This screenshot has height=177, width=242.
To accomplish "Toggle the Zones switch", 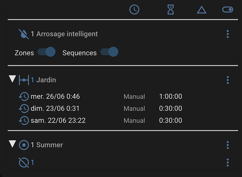I will click(x=46, y=52).
